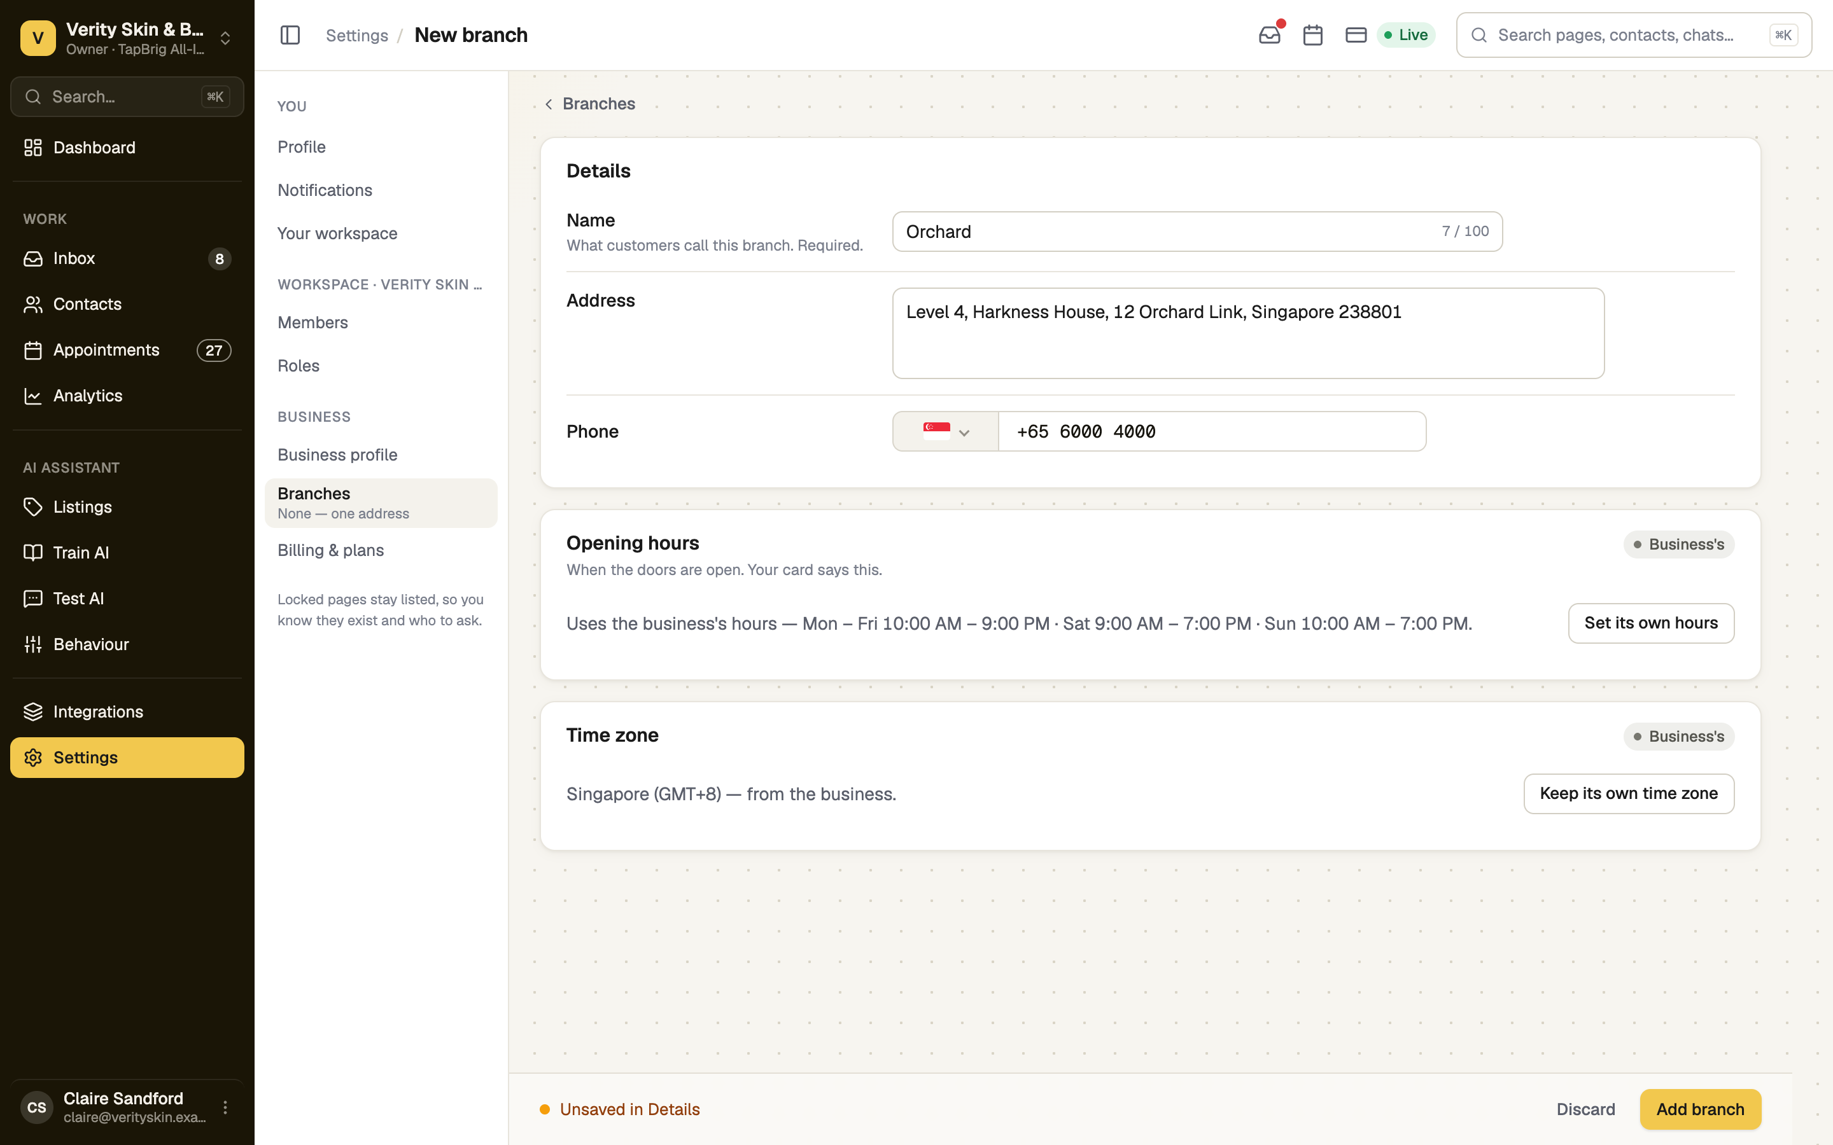
Task: Focus the top search pages field
Action: [1634, 35]
